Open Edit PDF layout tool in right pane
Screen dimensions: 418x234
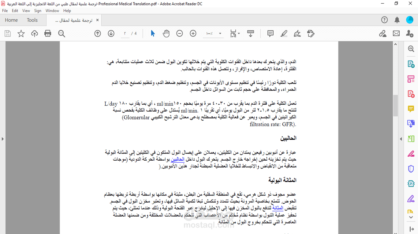click(x=411, y=79)
